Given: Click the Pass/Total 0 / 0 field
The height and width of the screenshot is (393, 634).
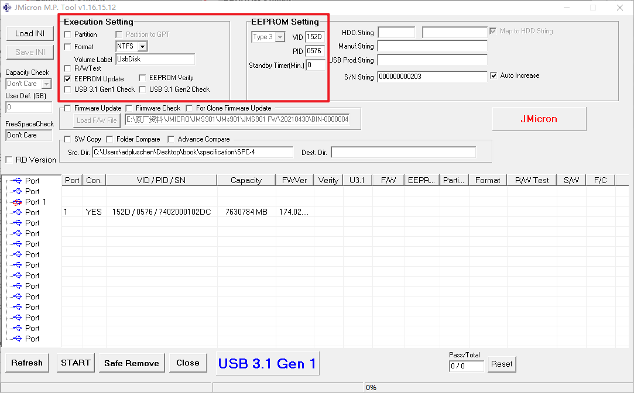Looking at the screenshot, I should coord(466,366).
